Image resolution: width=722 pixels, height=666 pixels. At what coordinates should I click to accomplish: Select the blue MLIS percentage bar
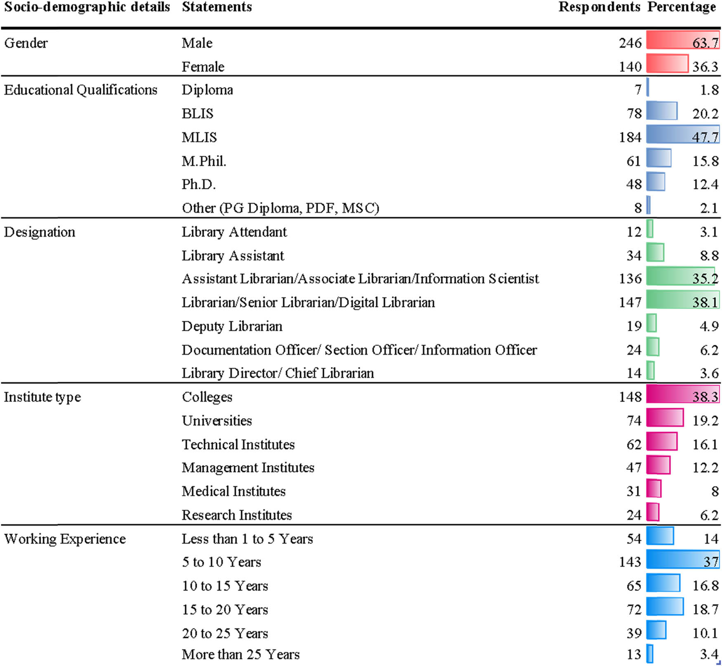coord(682,135)
